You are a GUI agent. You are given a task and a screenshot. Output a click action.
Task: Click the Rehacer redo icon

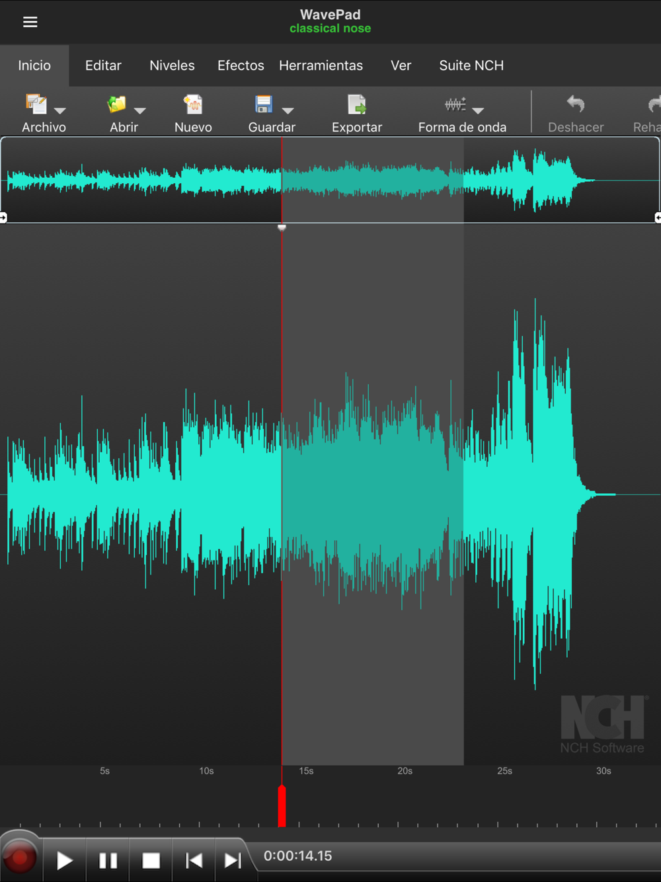click(654, 104)
